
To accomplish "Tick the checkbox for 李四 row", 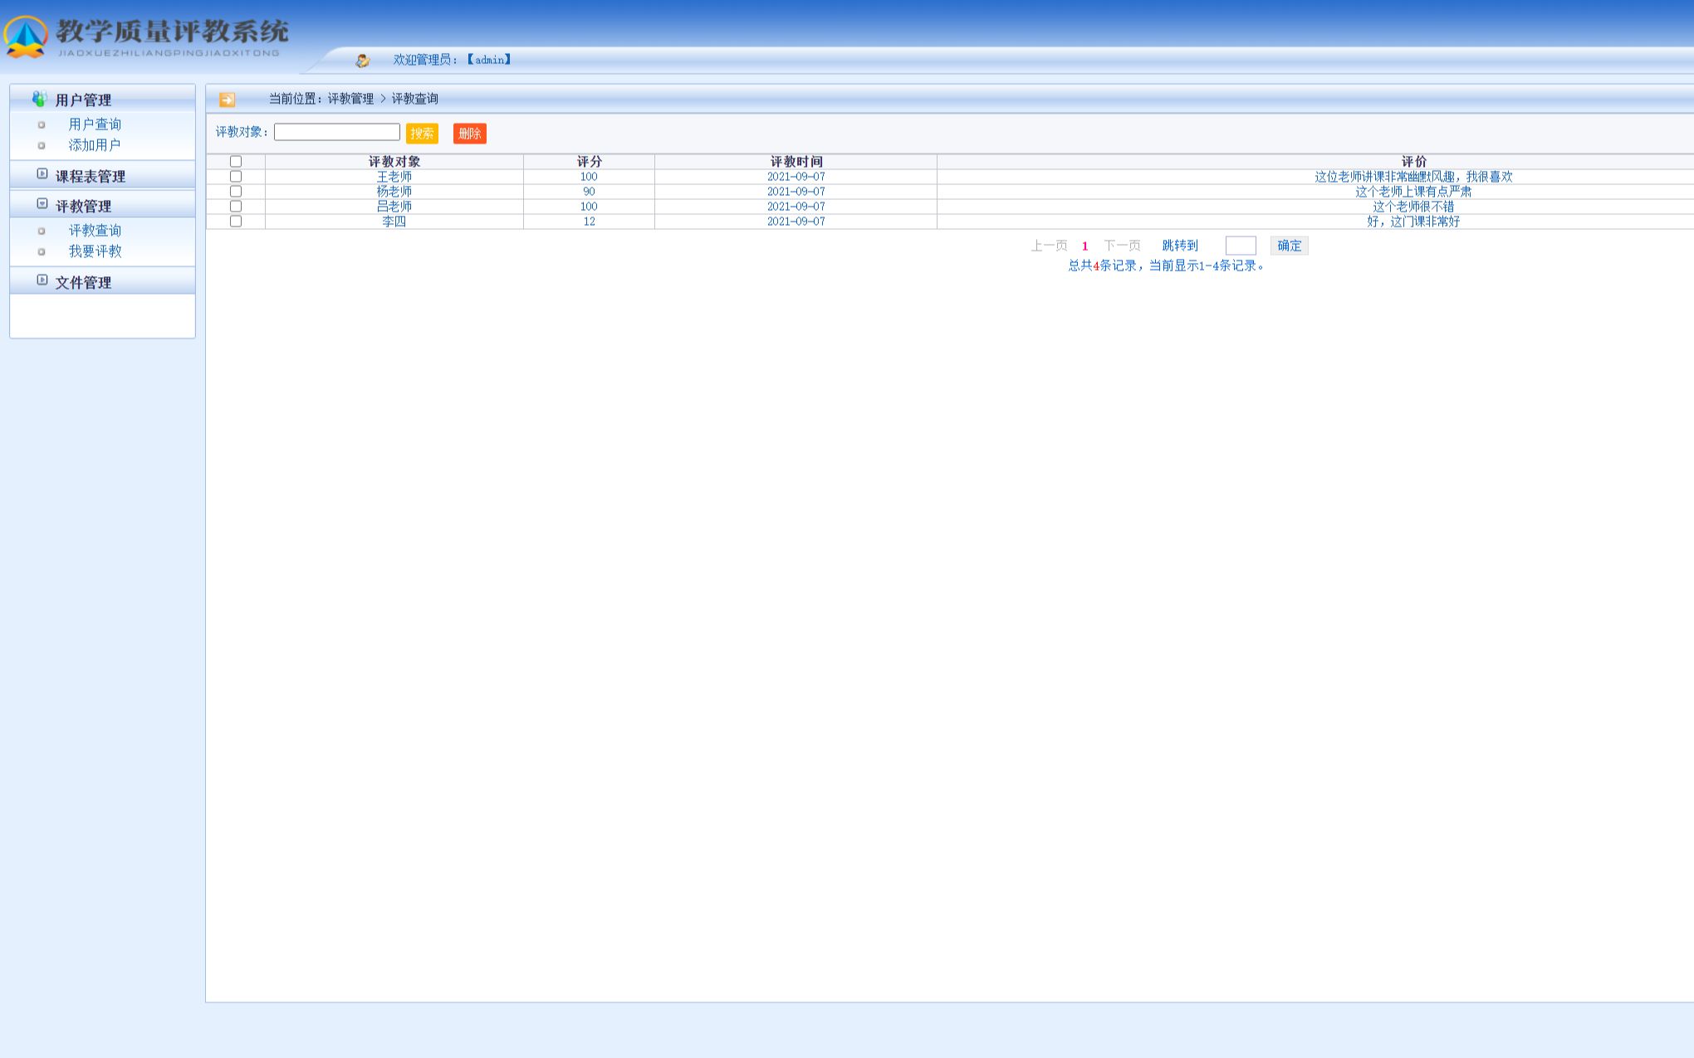I will 236,222.
